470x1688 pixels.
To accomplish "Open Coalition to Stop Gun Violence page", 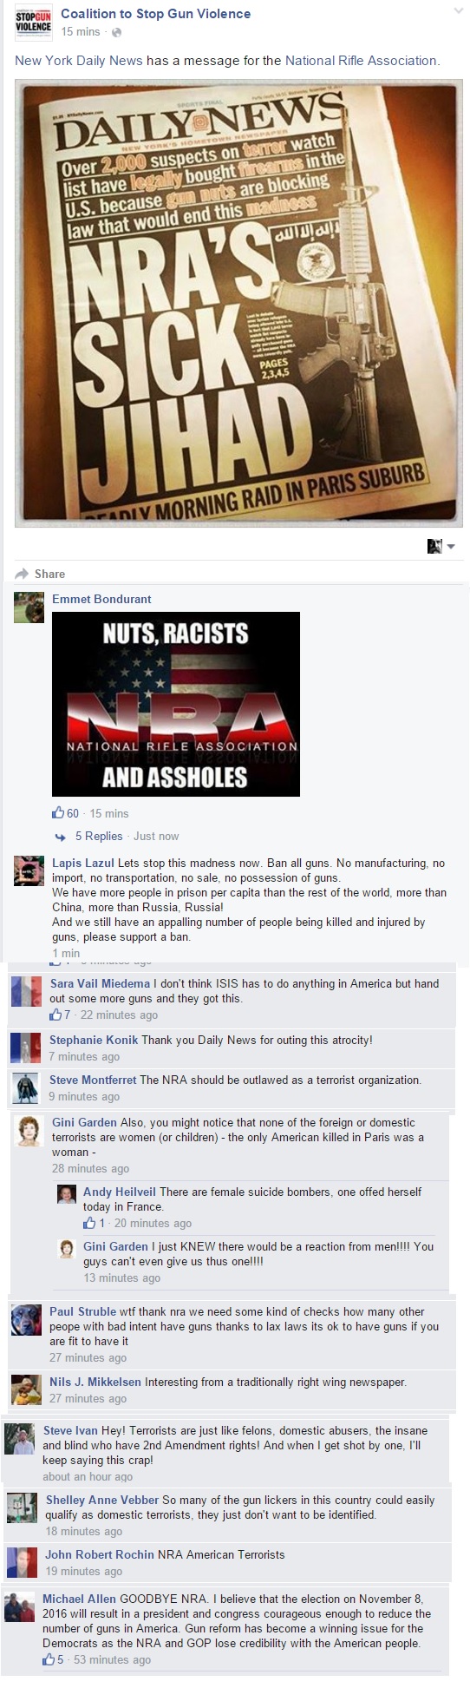I will coord(156,14).
